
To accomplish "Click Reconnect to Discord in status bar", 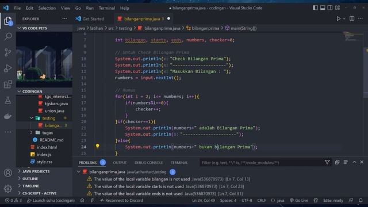I will (x=121, y=201).
